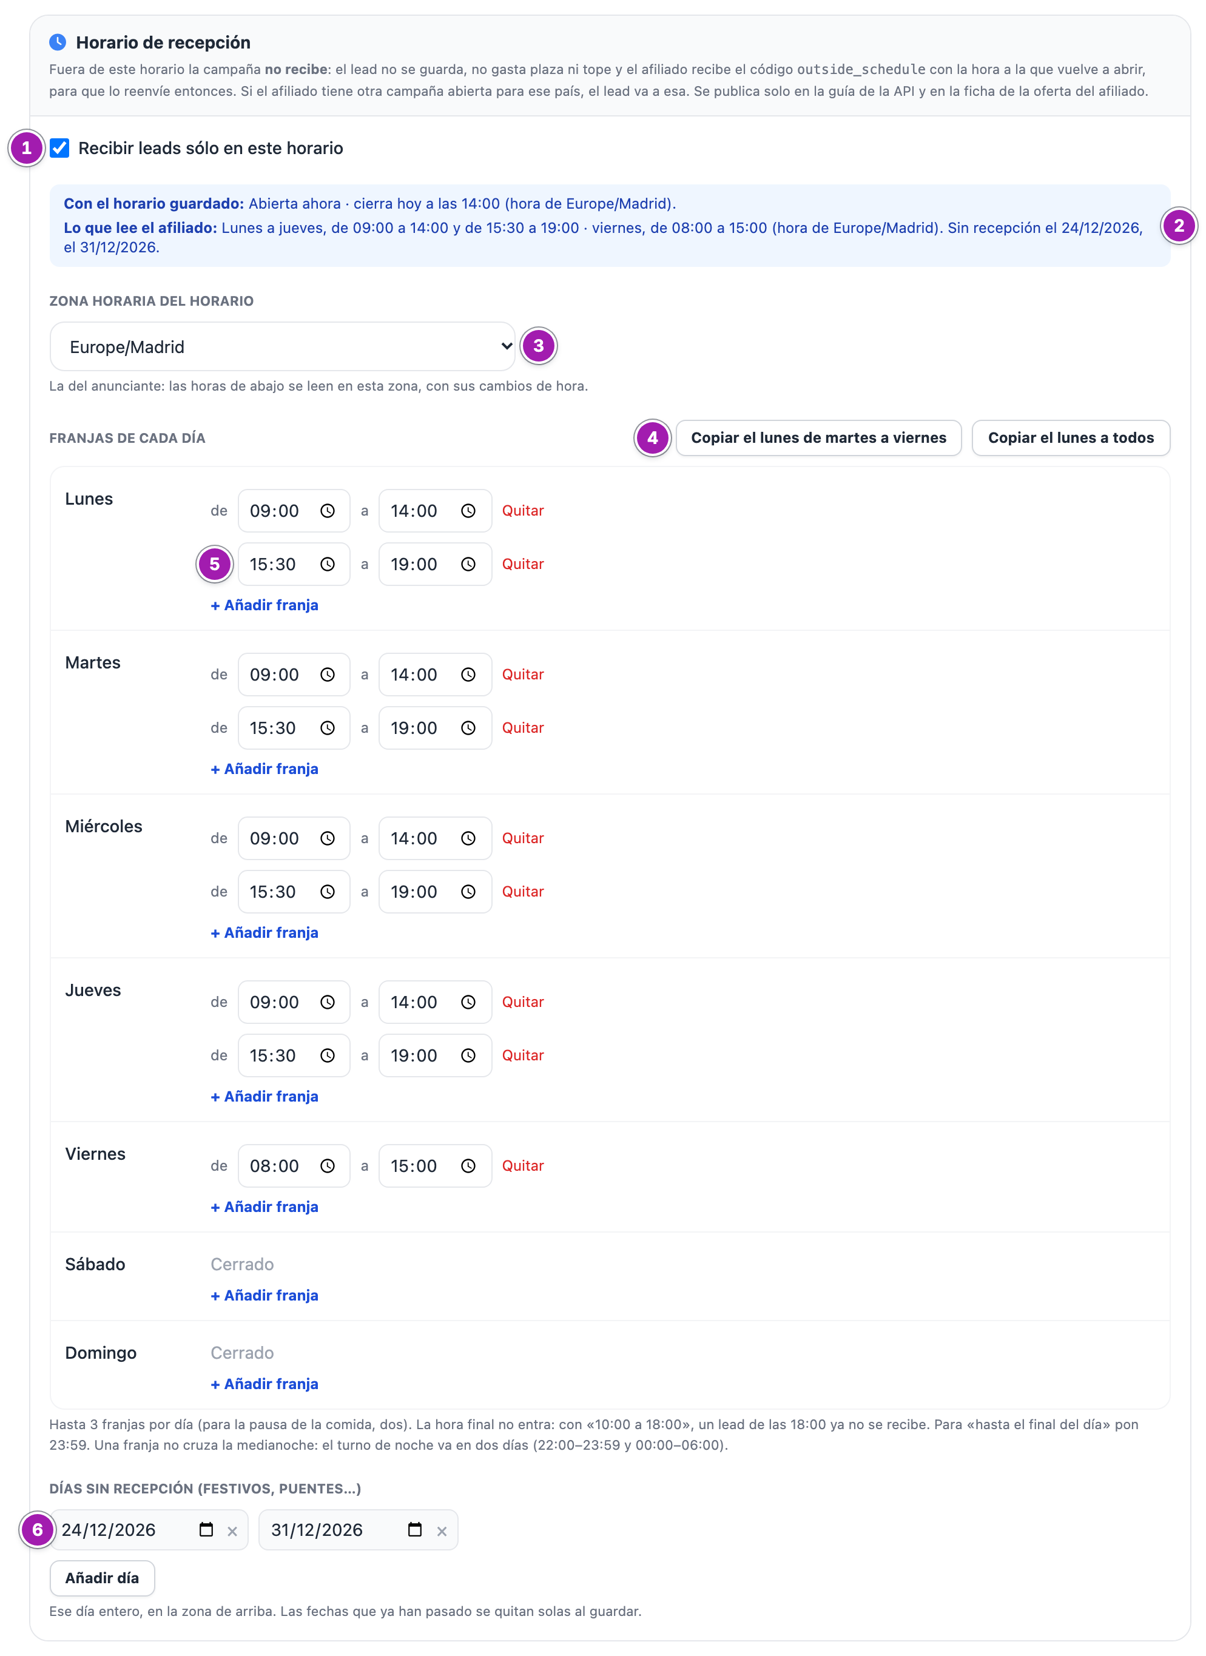
Task: Remove the Viernes 08:00 to 15:00 slot
Action: click(x=523, y=1166)
